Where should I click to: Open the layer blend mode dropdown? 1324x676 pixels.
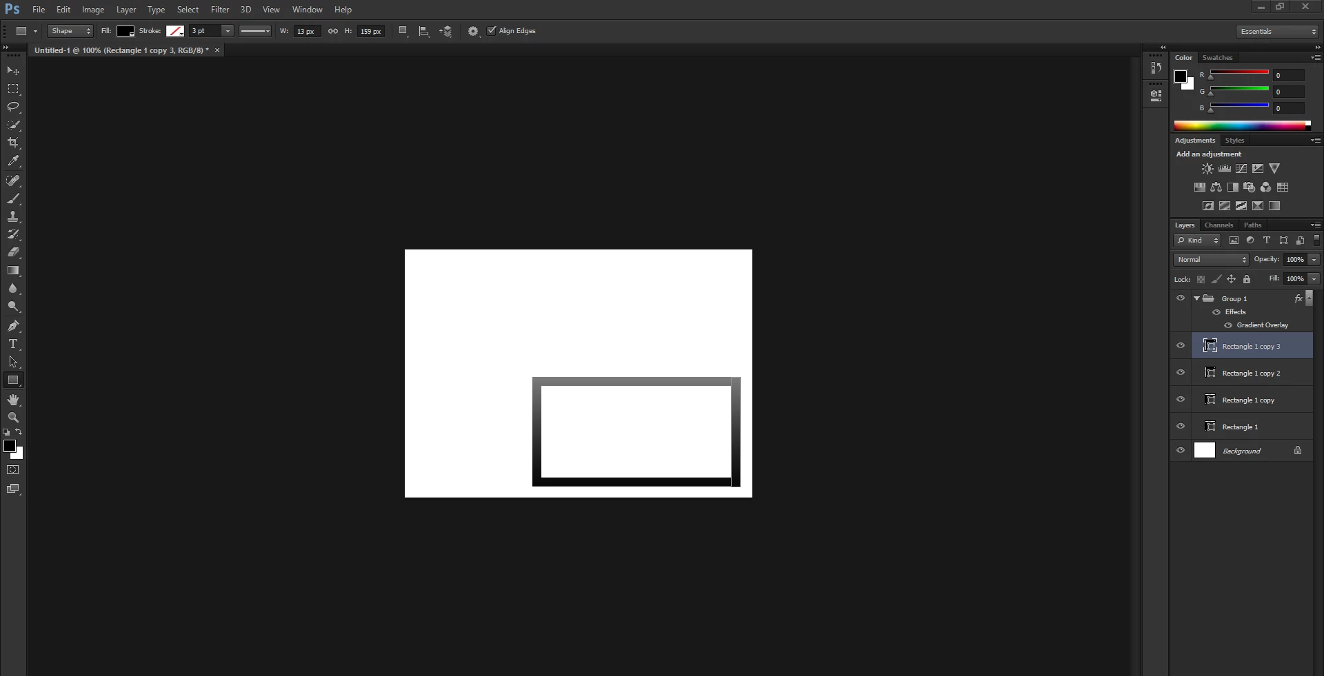click(x=1211, y=260)
